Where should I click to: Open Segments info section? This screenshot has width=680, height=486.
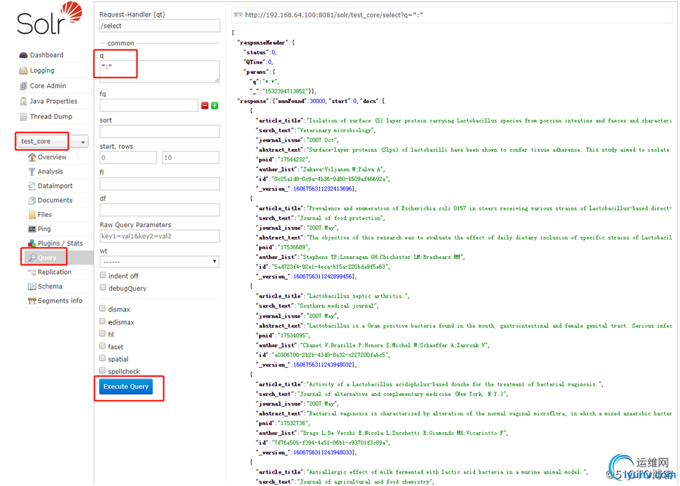(60, 301)
